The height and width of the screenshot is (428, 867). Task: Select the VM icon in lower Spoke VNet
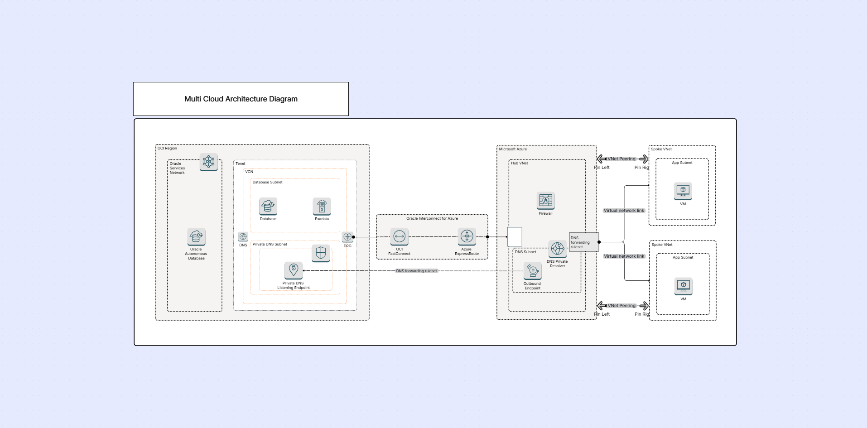684,287
